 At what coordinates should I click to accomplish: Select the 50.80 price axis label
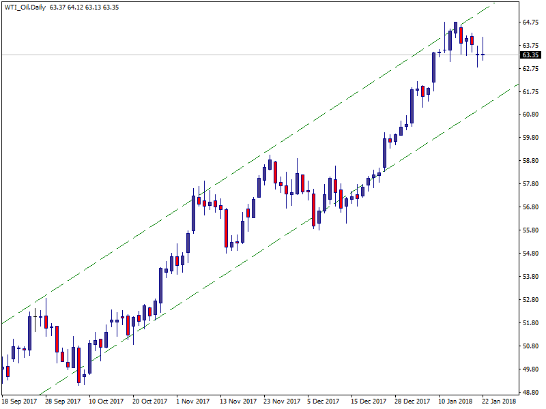pos(530,346)
